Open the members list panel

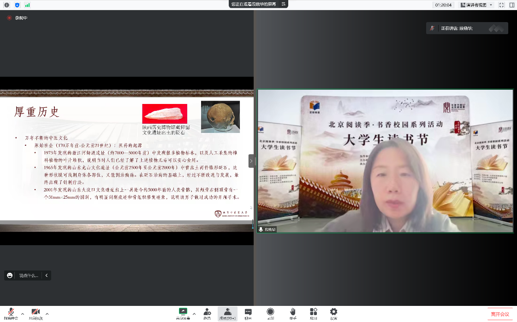227,313
